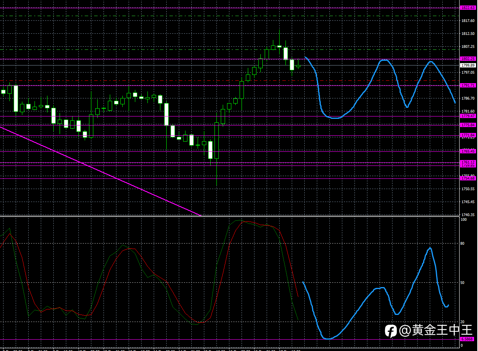
Task: Select the 1761.12 magenta level label
Action: (x=468, y=162)
